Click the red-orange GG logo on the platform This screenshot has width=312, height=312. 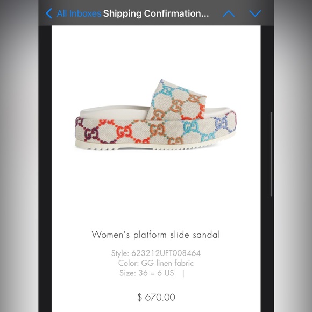[x=125, y=131]
